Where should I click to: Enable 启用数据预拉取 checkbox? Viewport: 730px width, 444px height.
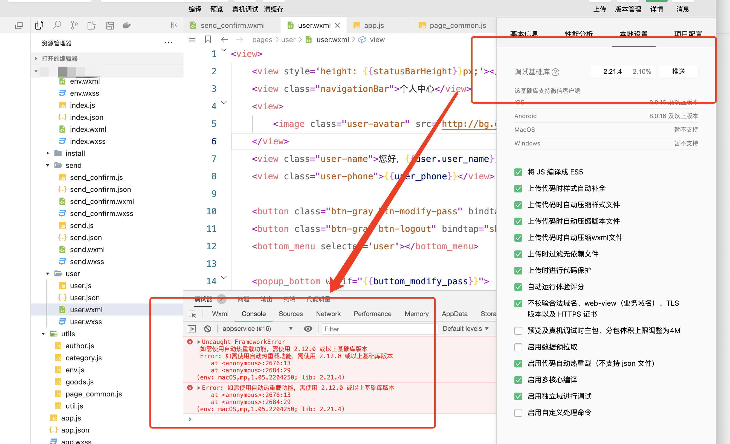click(518, 347)
